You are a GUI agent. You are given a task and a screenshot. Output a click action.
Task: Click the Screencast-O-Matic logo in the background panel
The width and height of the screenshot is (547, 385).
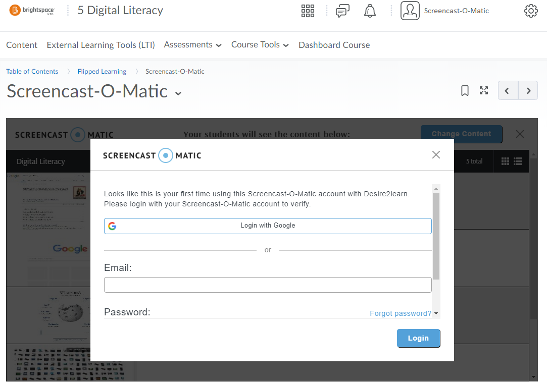coord(64,135)
